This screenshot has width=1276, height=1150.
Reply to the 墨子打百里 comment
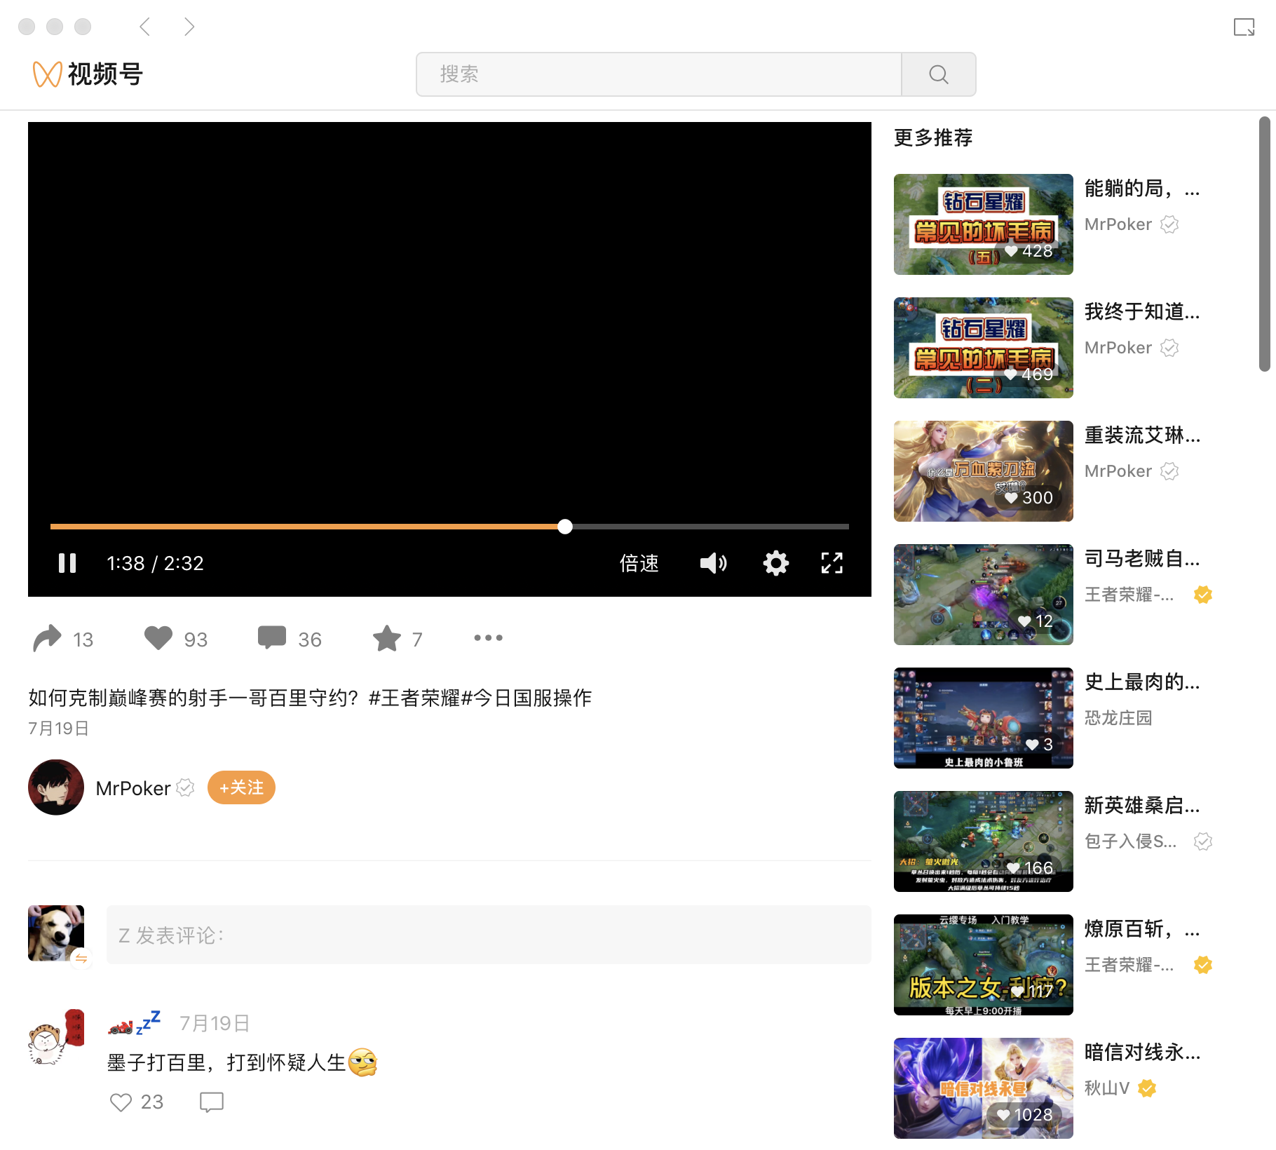(x=212, y=1102)
